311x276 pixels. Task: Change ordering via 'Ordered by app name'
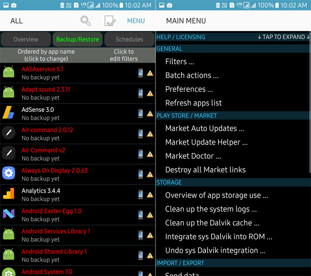click(x=46, y=55)
